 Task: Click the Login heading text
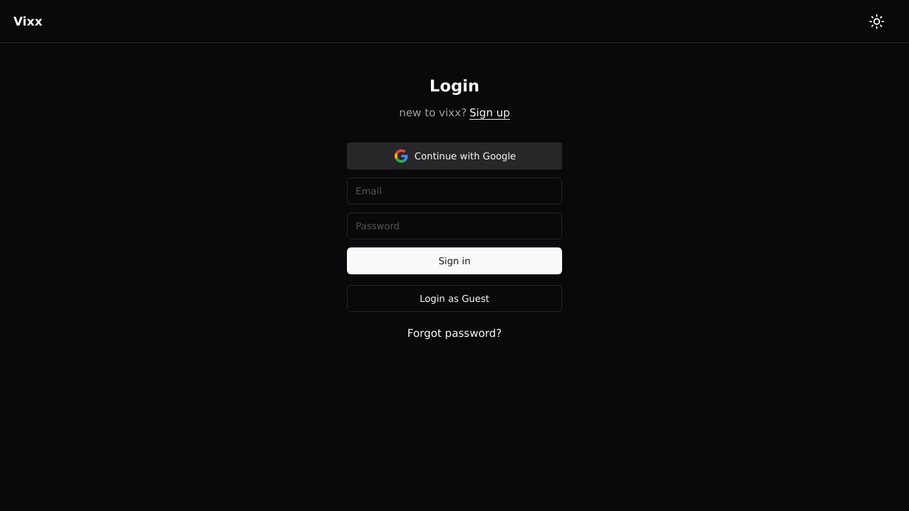click(x=454, y=86)
